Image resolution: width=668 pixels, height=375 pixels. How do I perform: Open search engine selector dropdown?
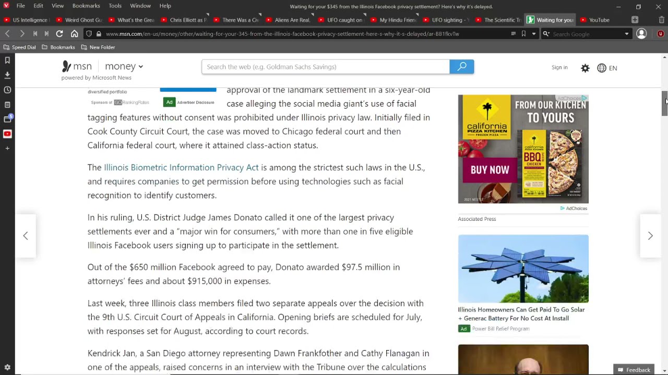(x=546, y=34)
